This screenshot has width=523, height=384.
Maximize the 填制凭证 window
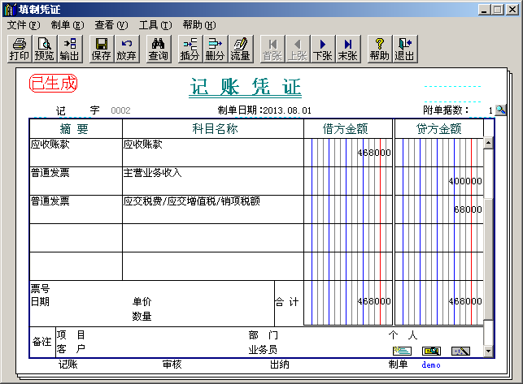coord(497,9)
